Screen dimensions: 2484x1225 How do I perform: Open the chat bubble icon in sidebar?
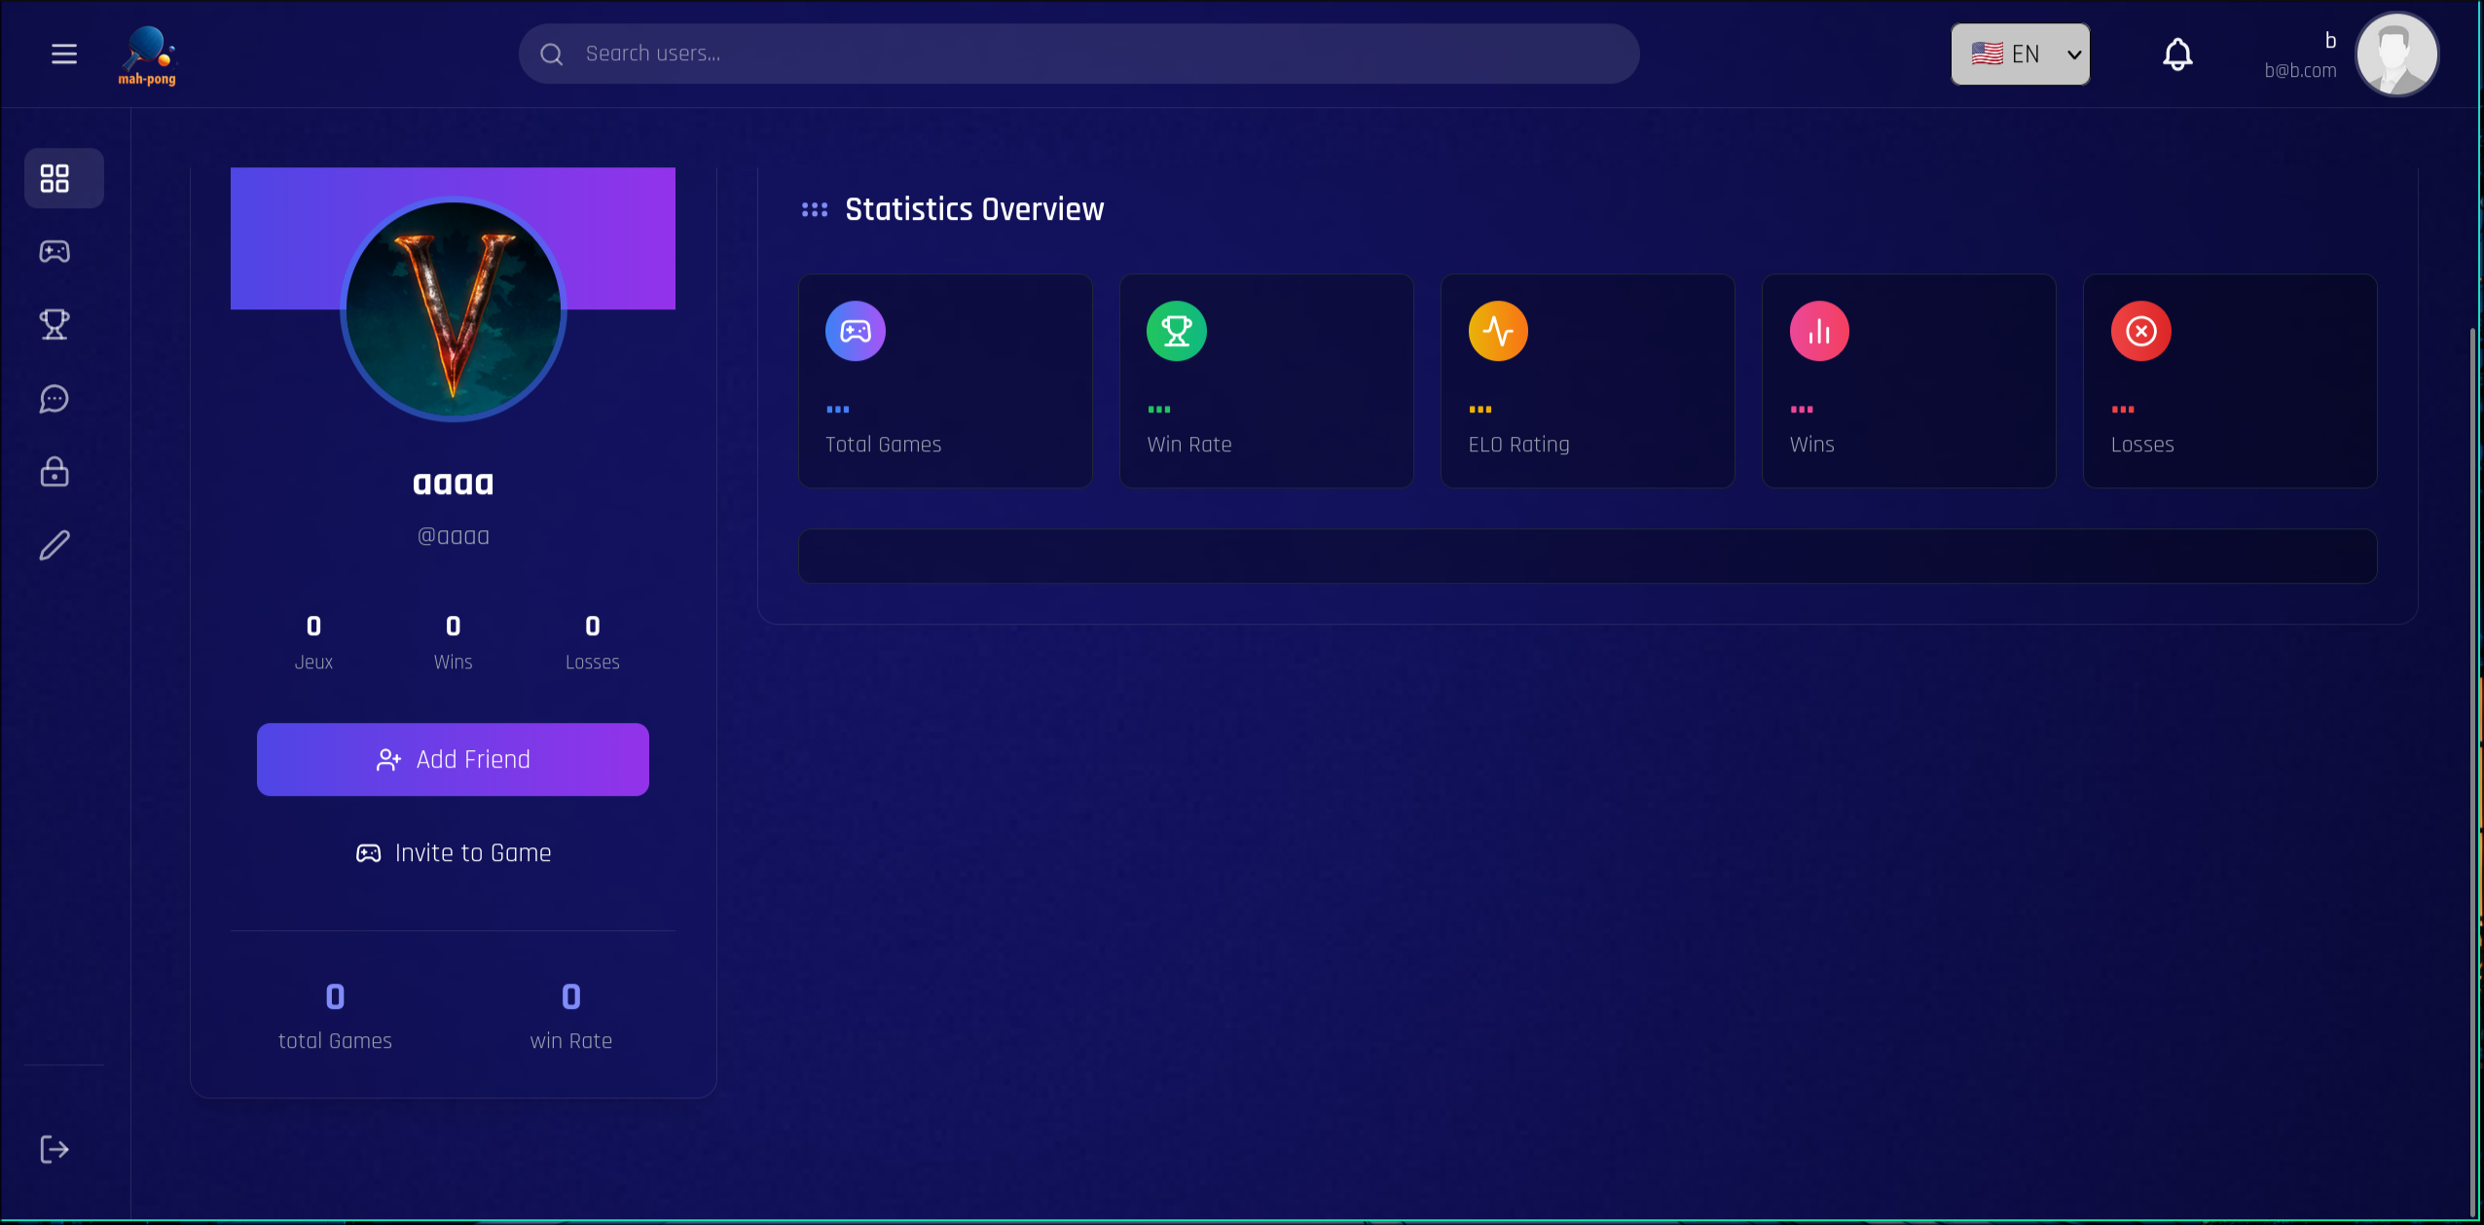pos(55,399)
